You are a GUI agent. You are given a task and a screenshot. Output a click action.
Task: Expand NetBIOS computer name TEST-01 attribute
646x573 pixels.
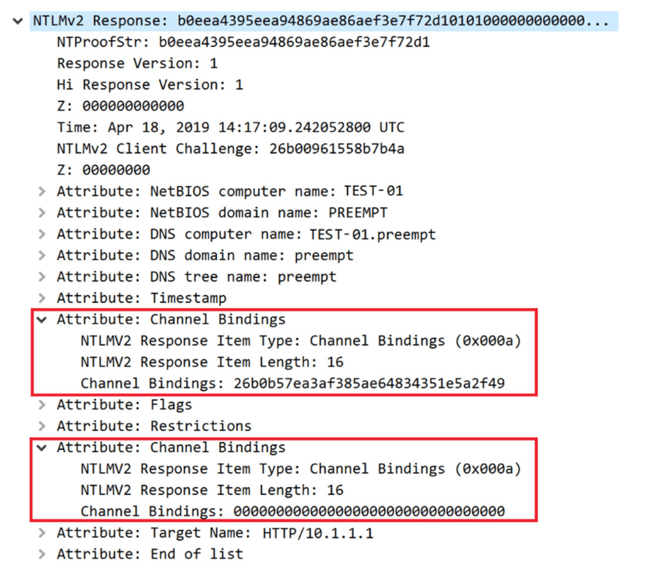click(42, 192)
